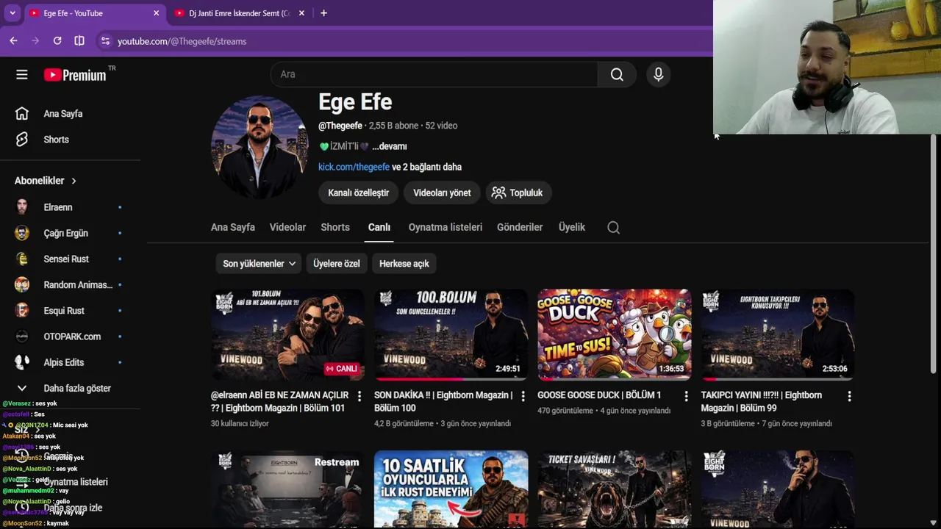
Task: Open a new browser tab
Action: (323, 13)
